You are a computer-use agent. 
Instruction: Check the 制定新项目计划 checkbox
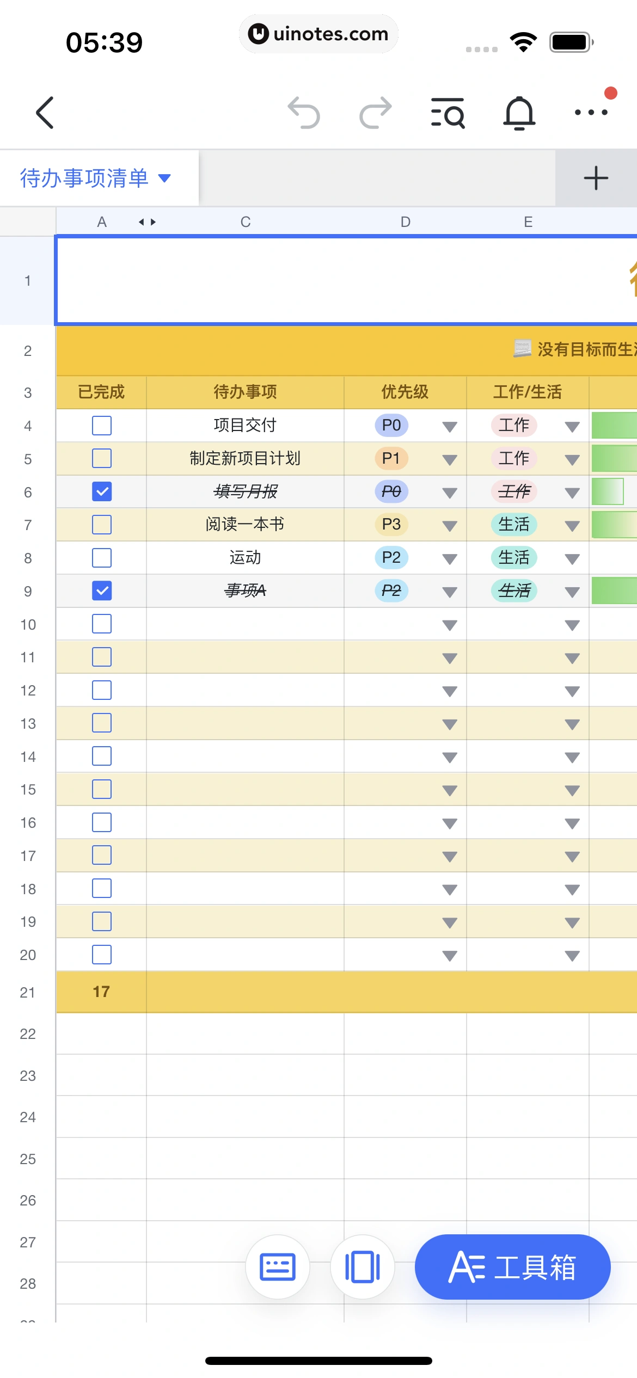102,458
